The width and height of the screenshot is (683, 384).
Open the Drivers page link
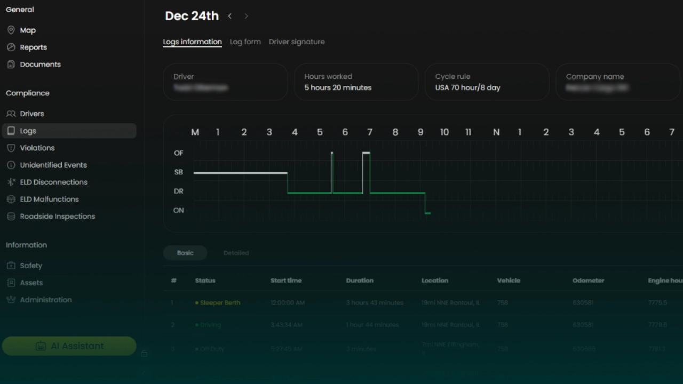tap(32, 114)
